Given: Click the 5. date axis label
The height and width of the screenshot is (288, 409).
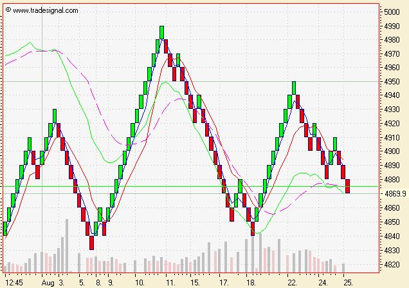Looking at the screenshot, I should point(82,283).
